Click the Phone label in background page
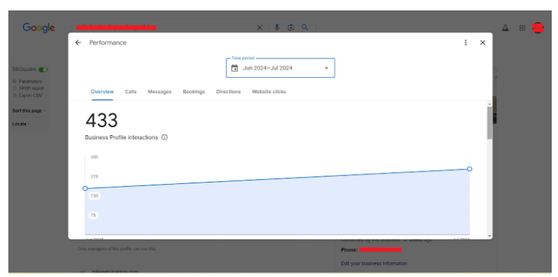 [x=349, y=250]
